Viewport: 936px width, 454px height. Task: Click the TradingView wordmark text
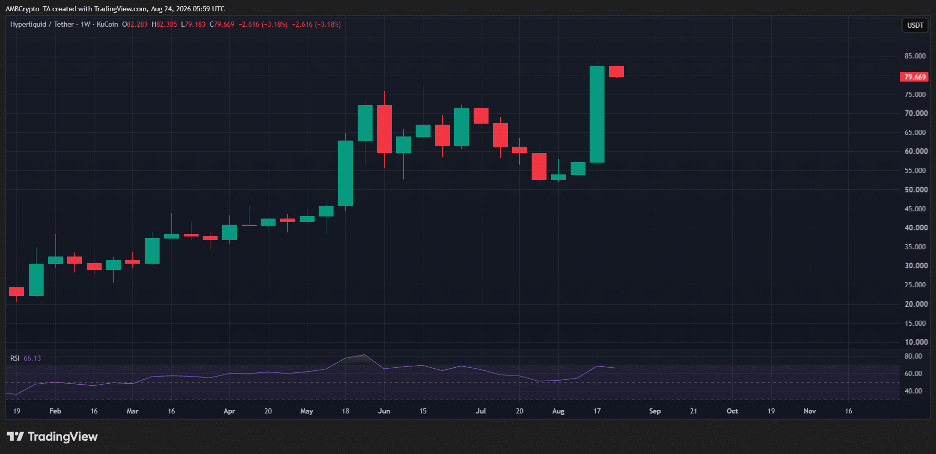point(63,437)
